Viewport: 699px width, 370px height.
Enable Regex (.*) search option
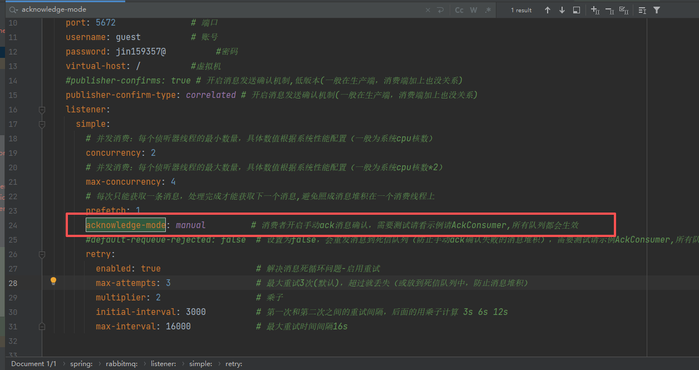coord(488,10)
